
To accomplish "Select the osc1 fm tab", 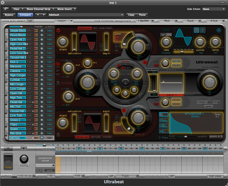I will 95,28.
